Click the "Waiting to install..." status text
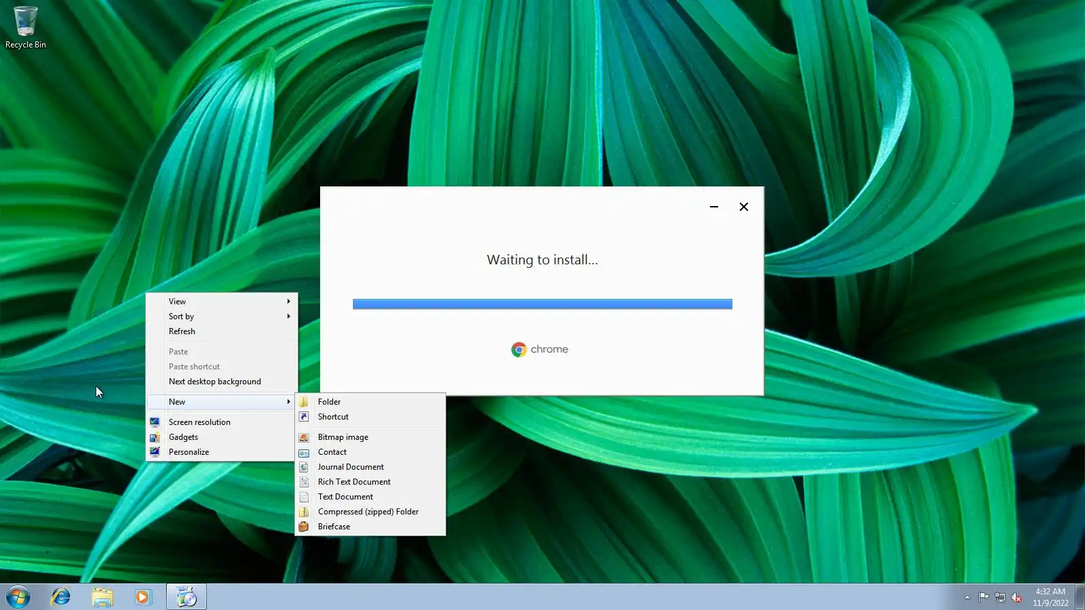This screenshot has height=610, width=1085. (542, 260)
